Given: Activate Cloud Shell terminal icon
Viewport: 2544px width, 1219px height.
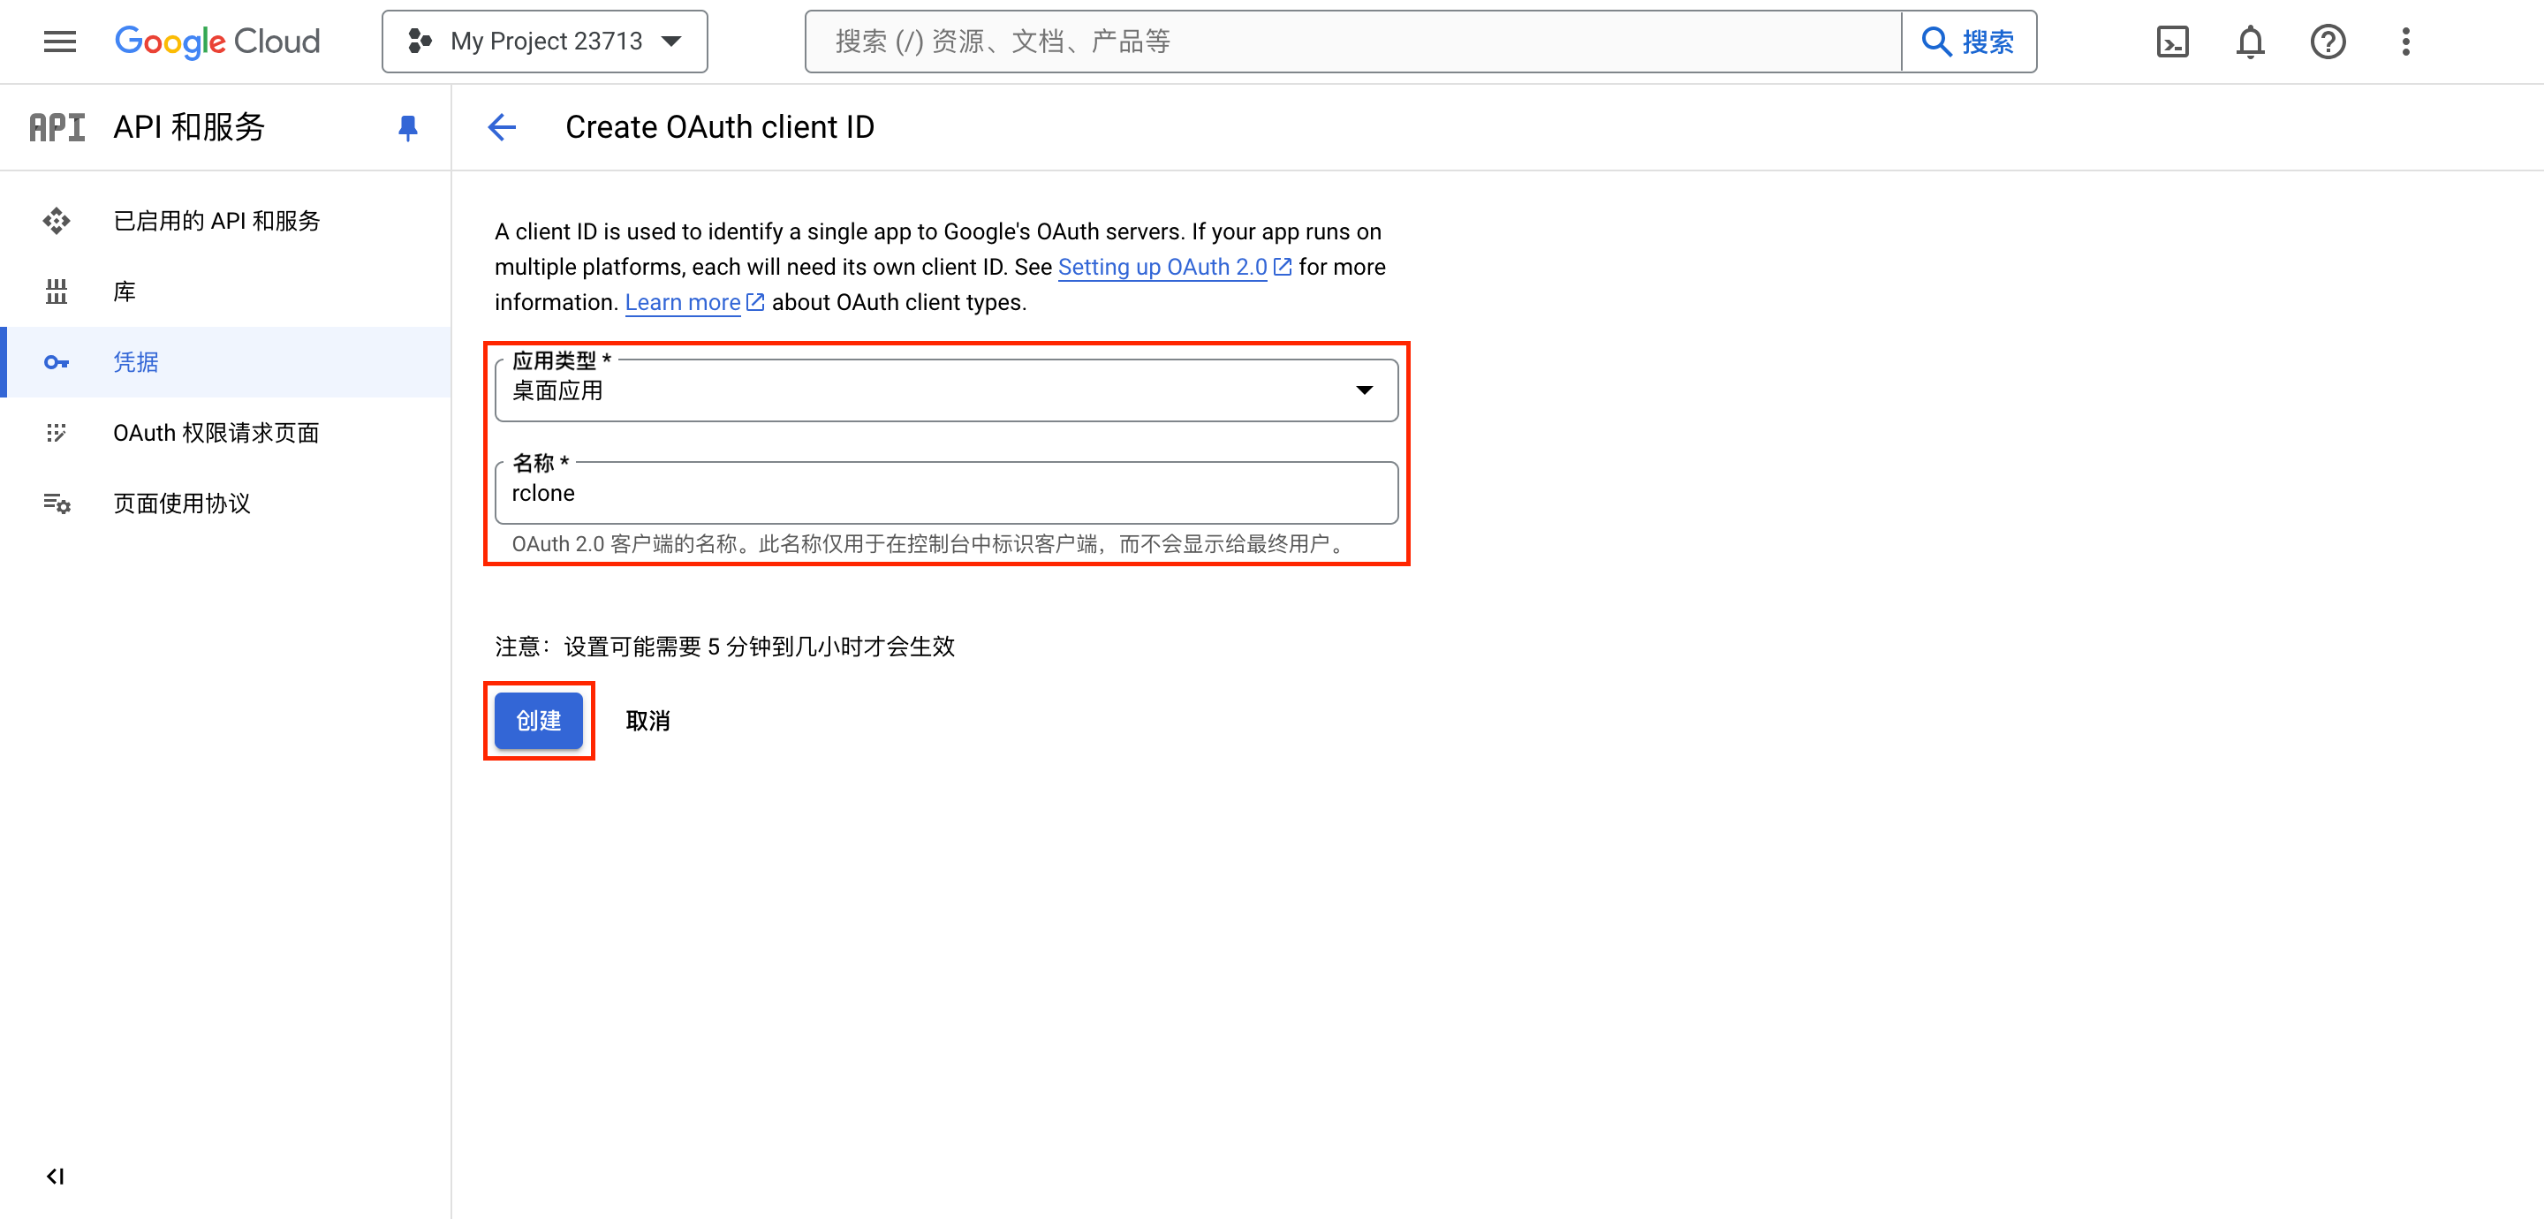Looking at the screenshot, I should click(2172, 42).
